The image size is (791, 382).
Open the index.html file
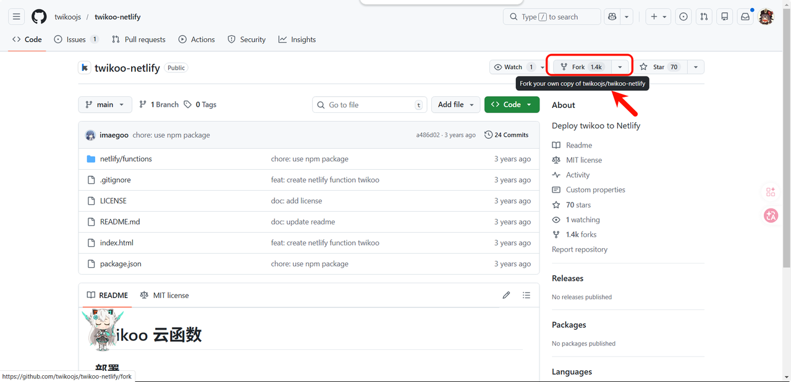(117, 243)
